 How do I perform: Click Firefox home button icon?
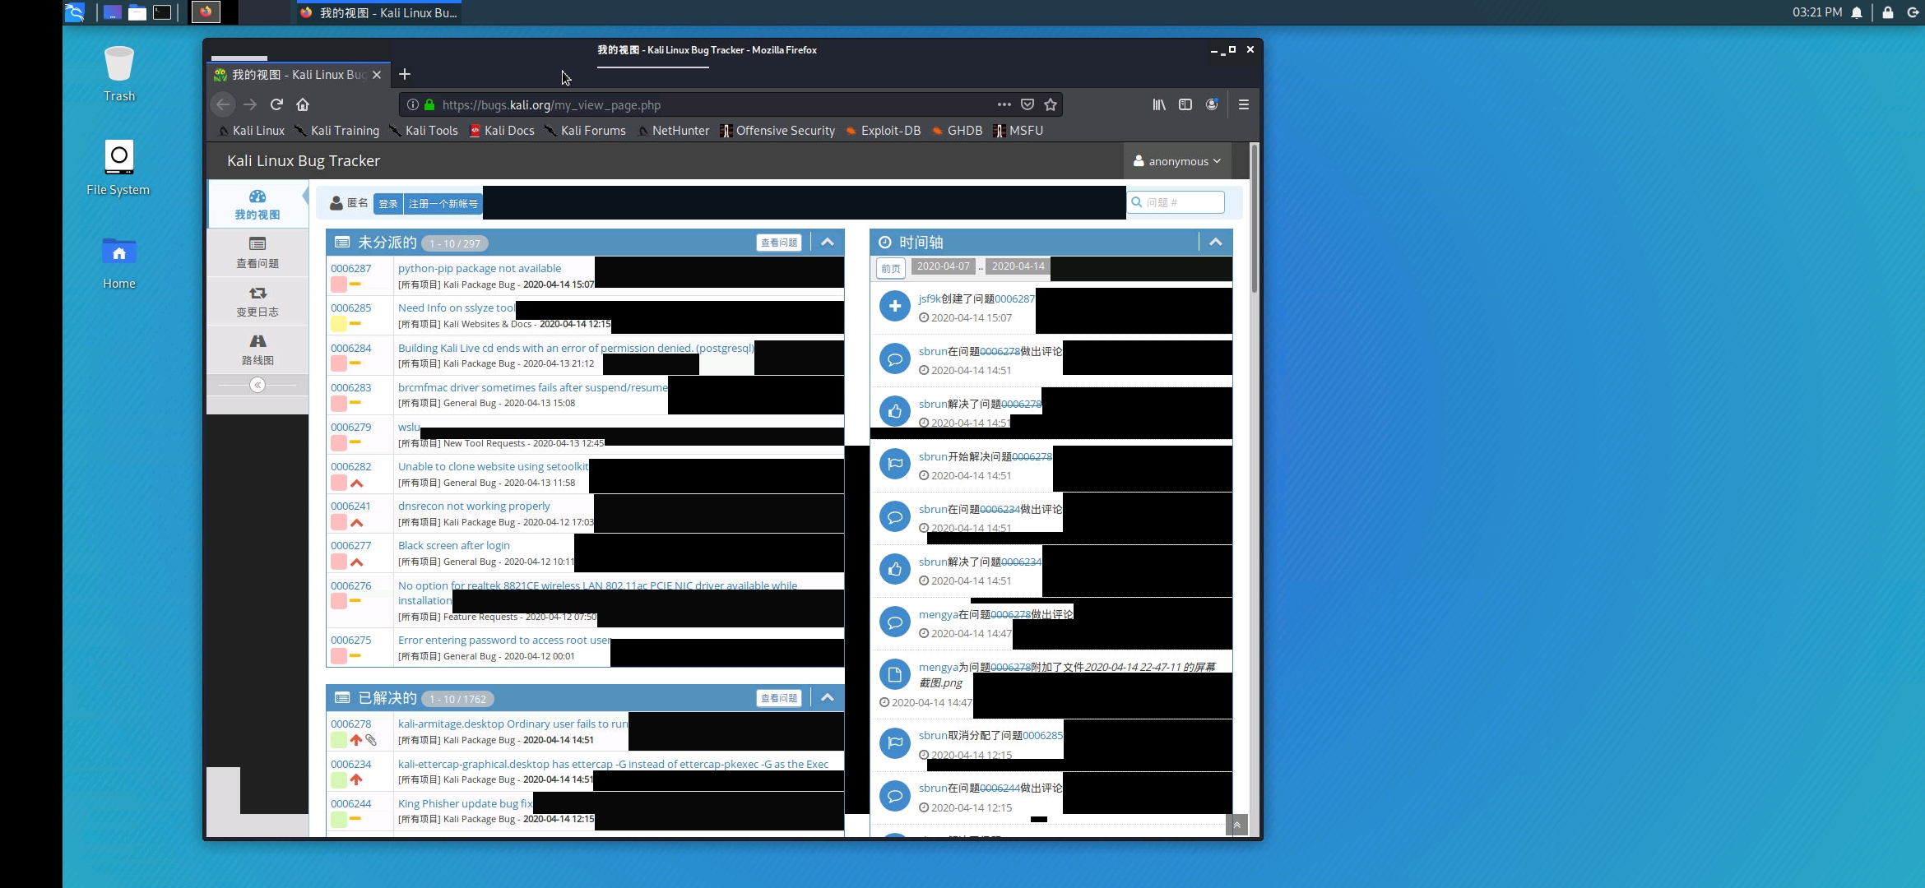303,104
